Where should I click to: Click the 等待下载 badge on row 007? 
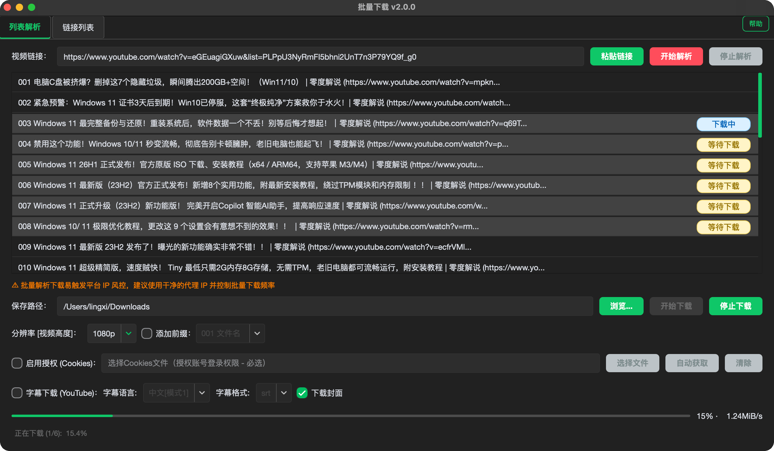[x=723, y=206]
